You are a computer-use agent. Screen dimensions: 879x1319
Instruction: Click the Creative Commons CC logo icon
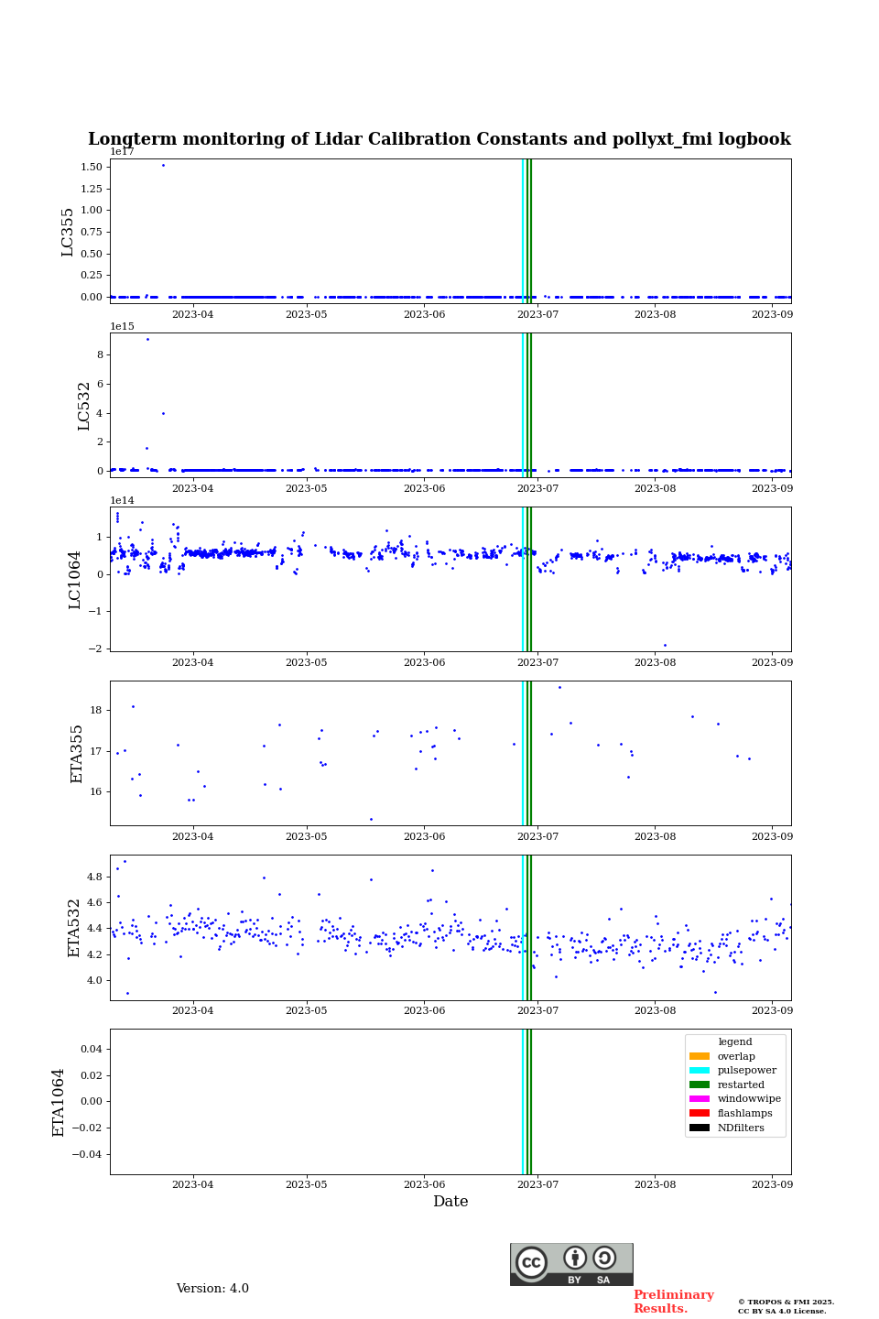pyautogui.click(x=531, y=1262)
